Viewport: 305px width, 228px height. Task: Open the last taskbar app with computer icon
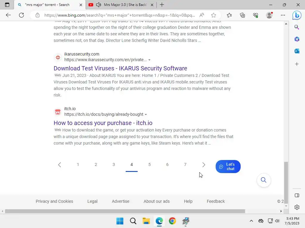coord(186,221)
